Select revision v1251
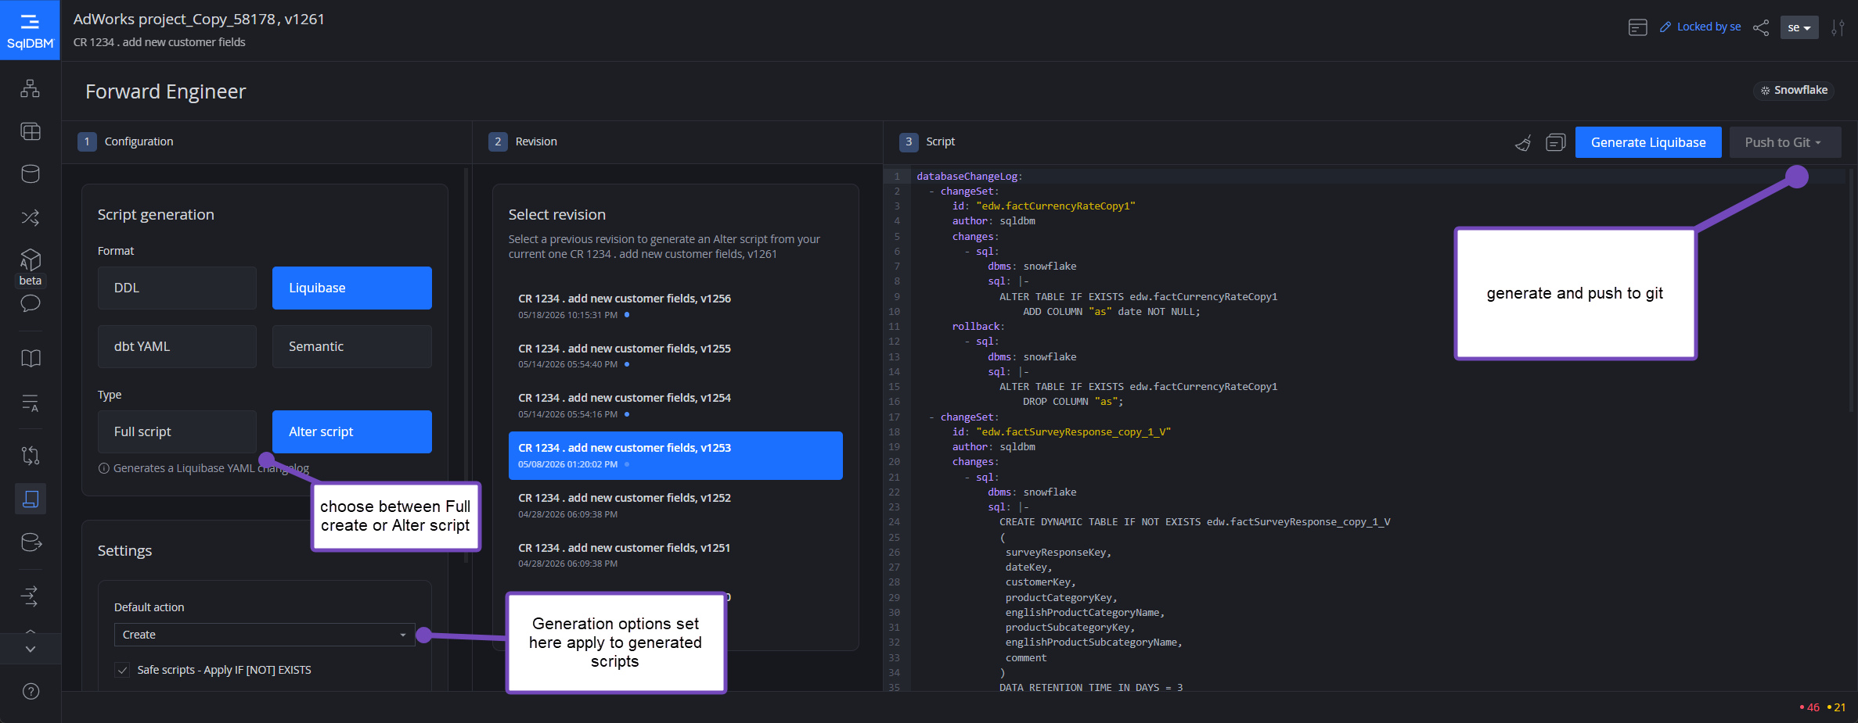This screenshot has height=723, width=1858. click(x=675, y=555)
